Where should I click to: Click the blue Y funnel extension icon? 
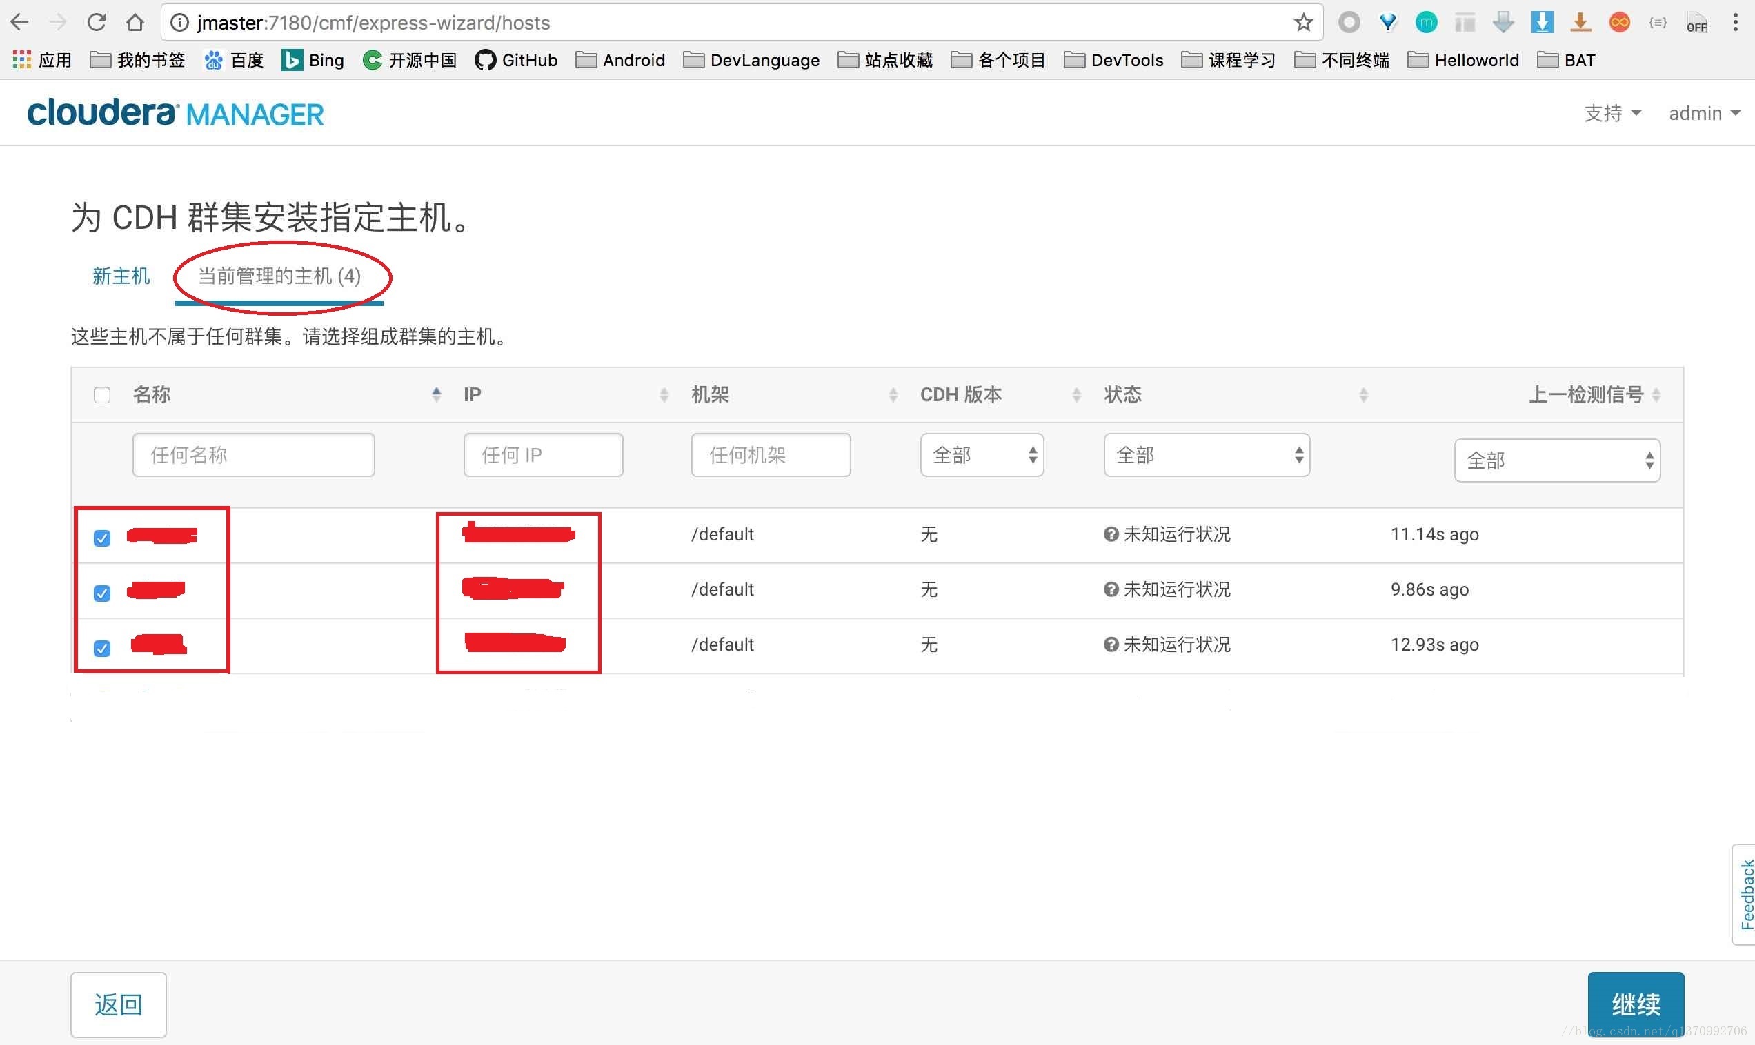pos(1388,23)
